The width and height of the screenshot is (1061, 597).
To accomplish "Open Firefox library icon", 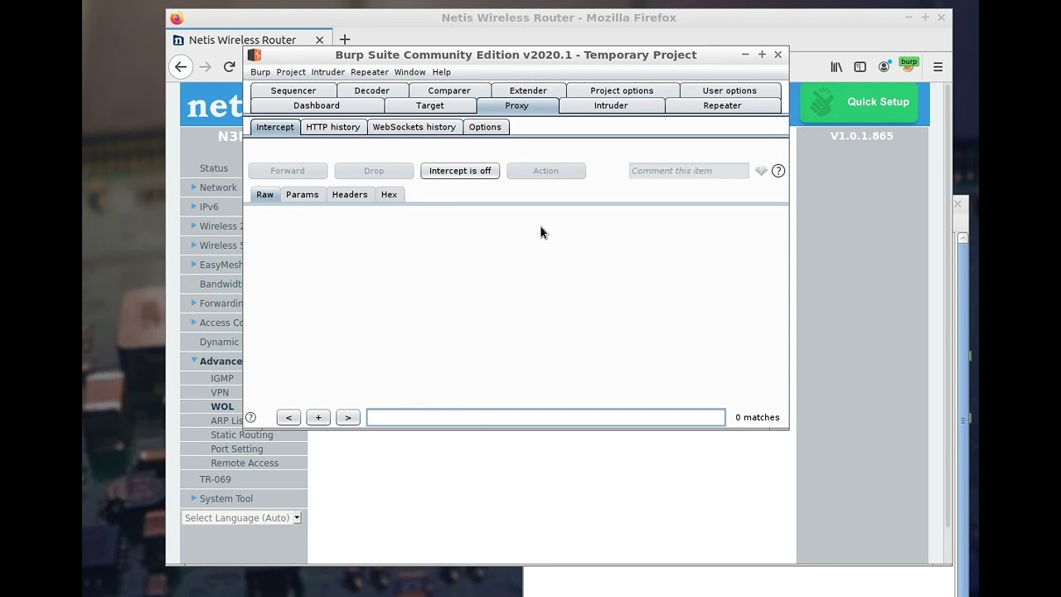I will pyautogui.click(x=836, y=67).
